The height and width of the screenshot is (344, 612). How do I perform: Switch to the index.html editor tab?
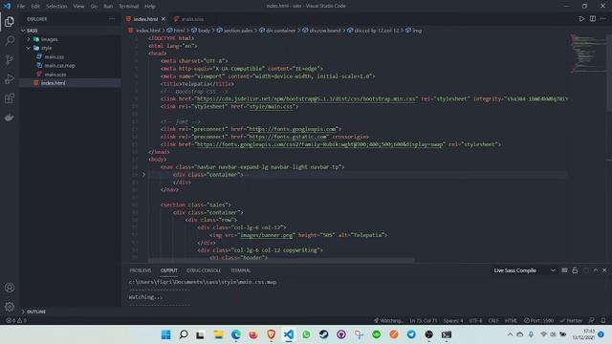pos(145,19)
